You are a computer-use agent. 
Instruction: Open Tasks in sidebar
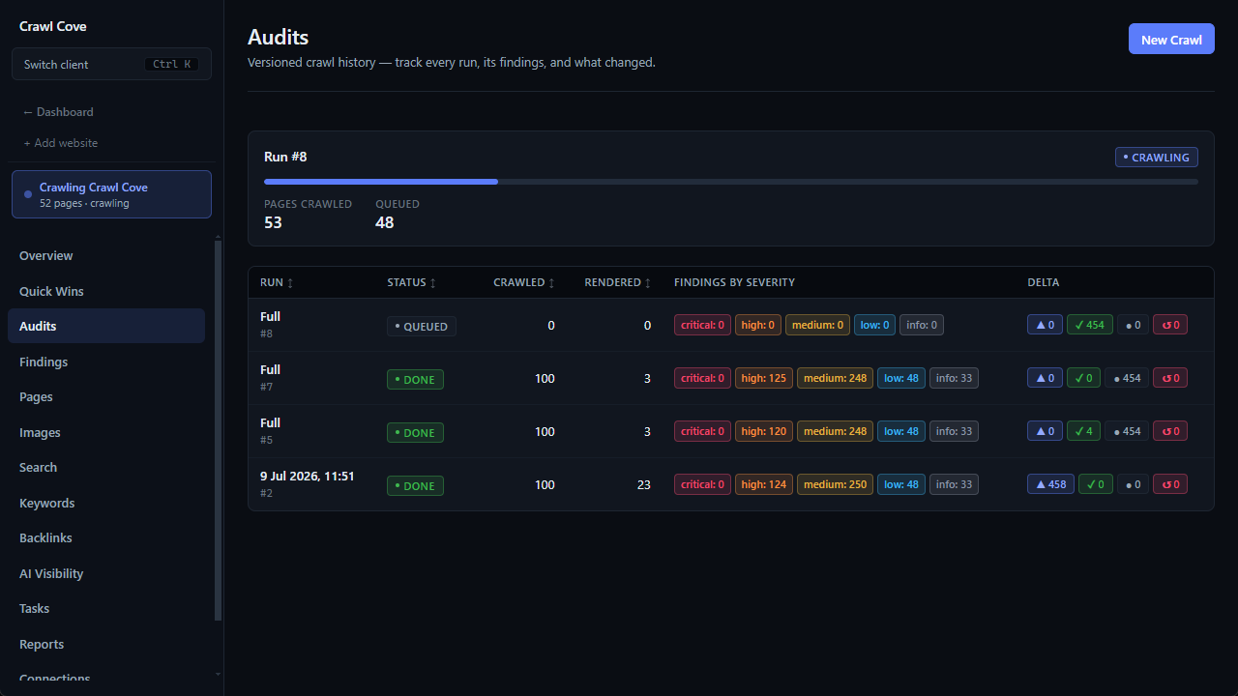pos(106,608)
